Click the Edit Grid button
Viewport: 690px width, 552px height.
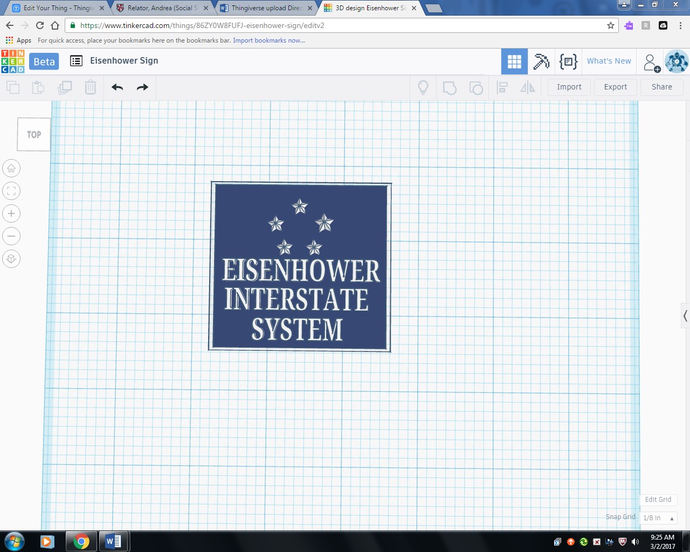click(658, 500)
